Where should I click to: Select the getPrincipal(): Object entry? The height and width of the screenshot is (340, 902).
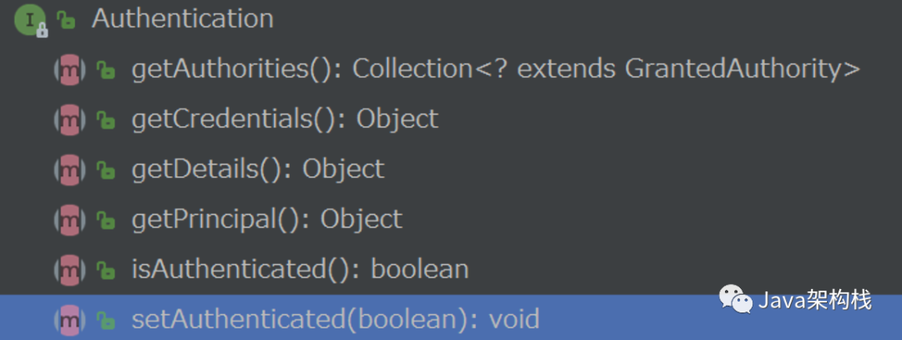click(266, 219)
